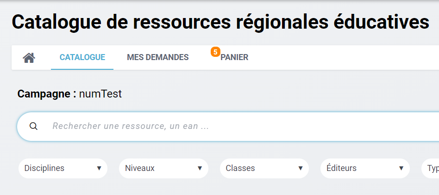This screenshot has width=439, height=195.
Task: Click the magnifying glass search icon
Action: click(33, 126)
